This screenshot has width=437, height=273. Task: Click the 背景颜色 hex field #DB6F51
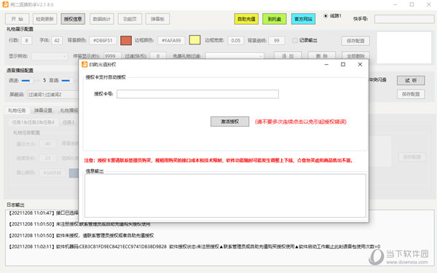point(103,40)
